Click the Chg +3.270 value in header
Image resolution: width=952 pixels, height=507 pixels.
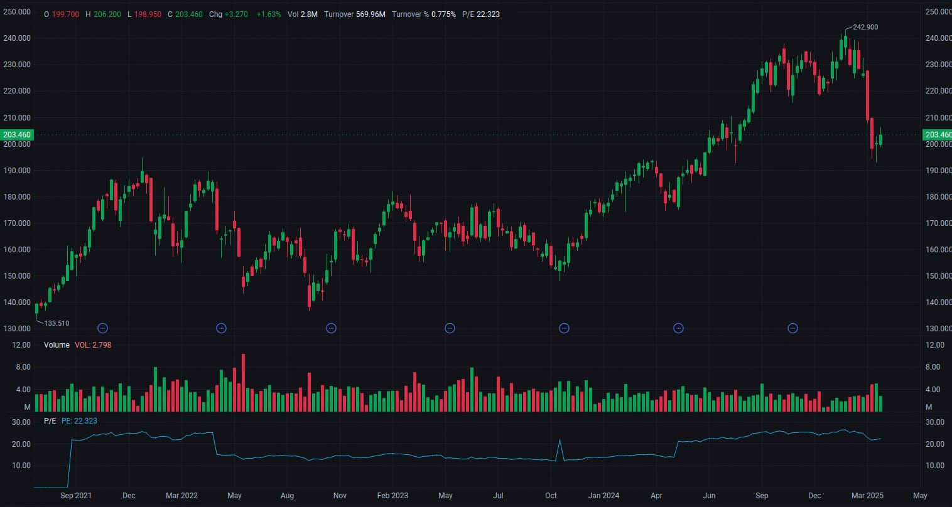click(237, 14)
